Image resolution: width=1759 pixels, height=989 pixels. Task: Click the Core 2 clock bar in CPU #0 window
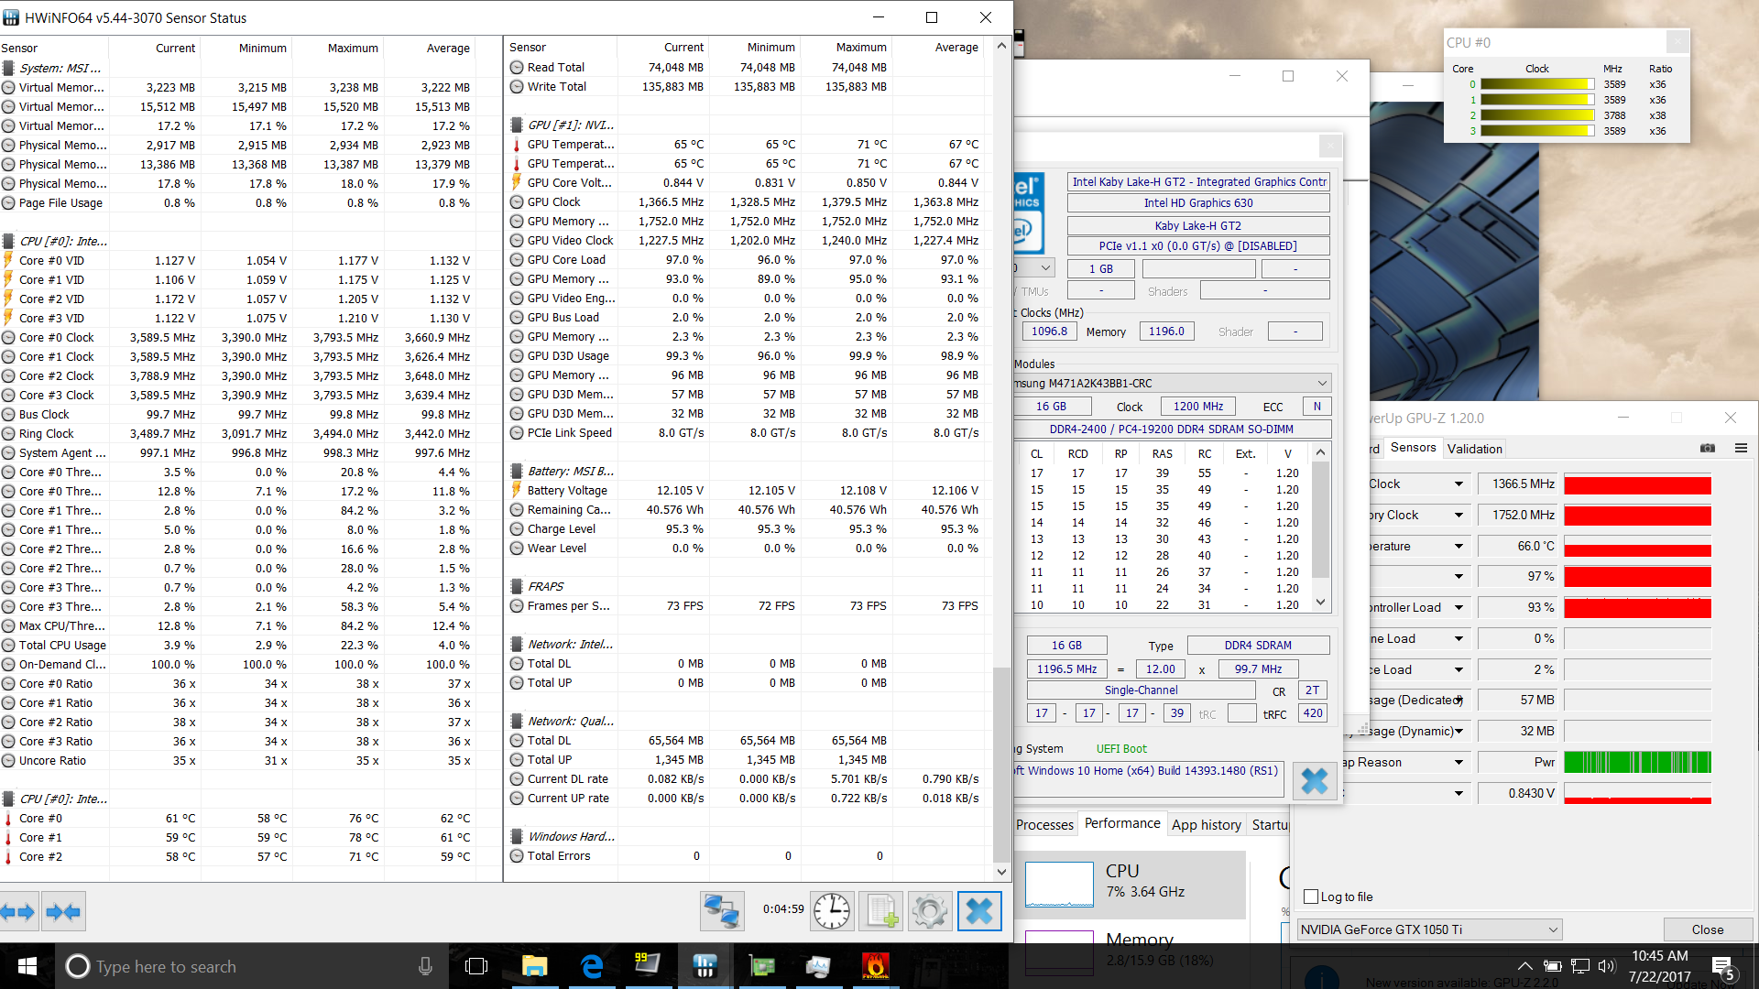tap(1537, 115)
